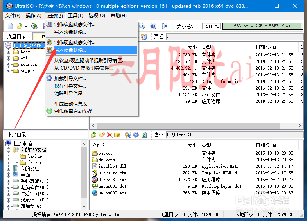Expand the boot folder in disc tree
Screen dimensions: 307x221
[x=9, y=52]
